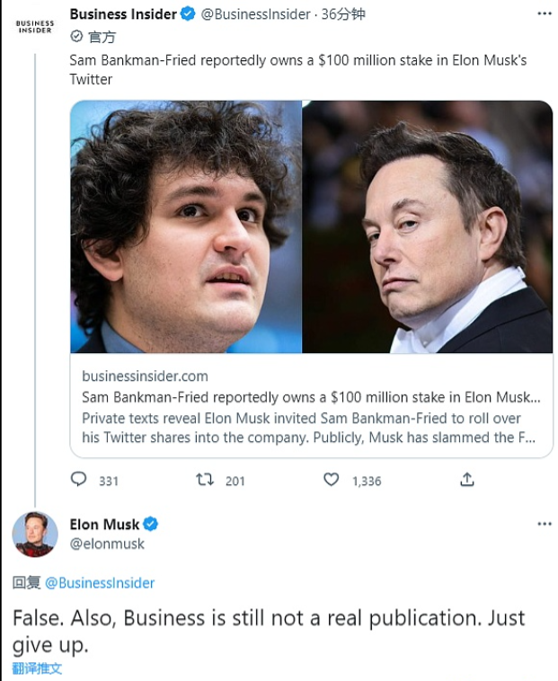
Task: Open the @elonmusk handle
Action: (x=107, y=544)
